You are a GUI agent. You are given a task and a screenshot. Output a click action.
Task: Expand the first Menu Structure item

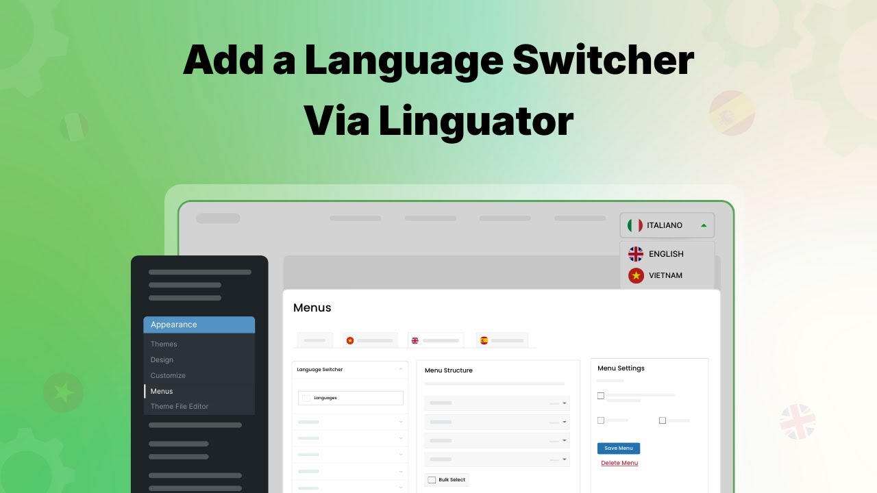point(565,403)
